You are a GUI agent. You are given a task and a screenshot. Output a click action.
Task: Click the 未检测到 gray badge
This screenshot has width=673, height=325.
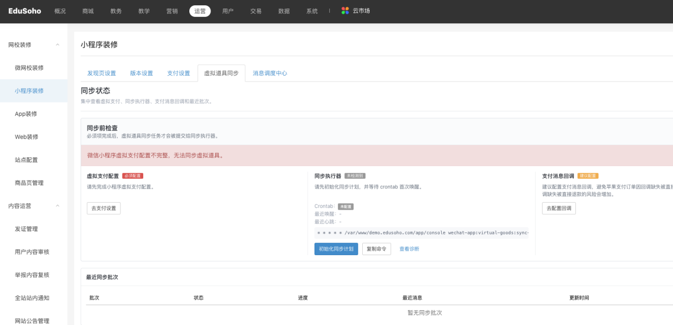(355, 176)
